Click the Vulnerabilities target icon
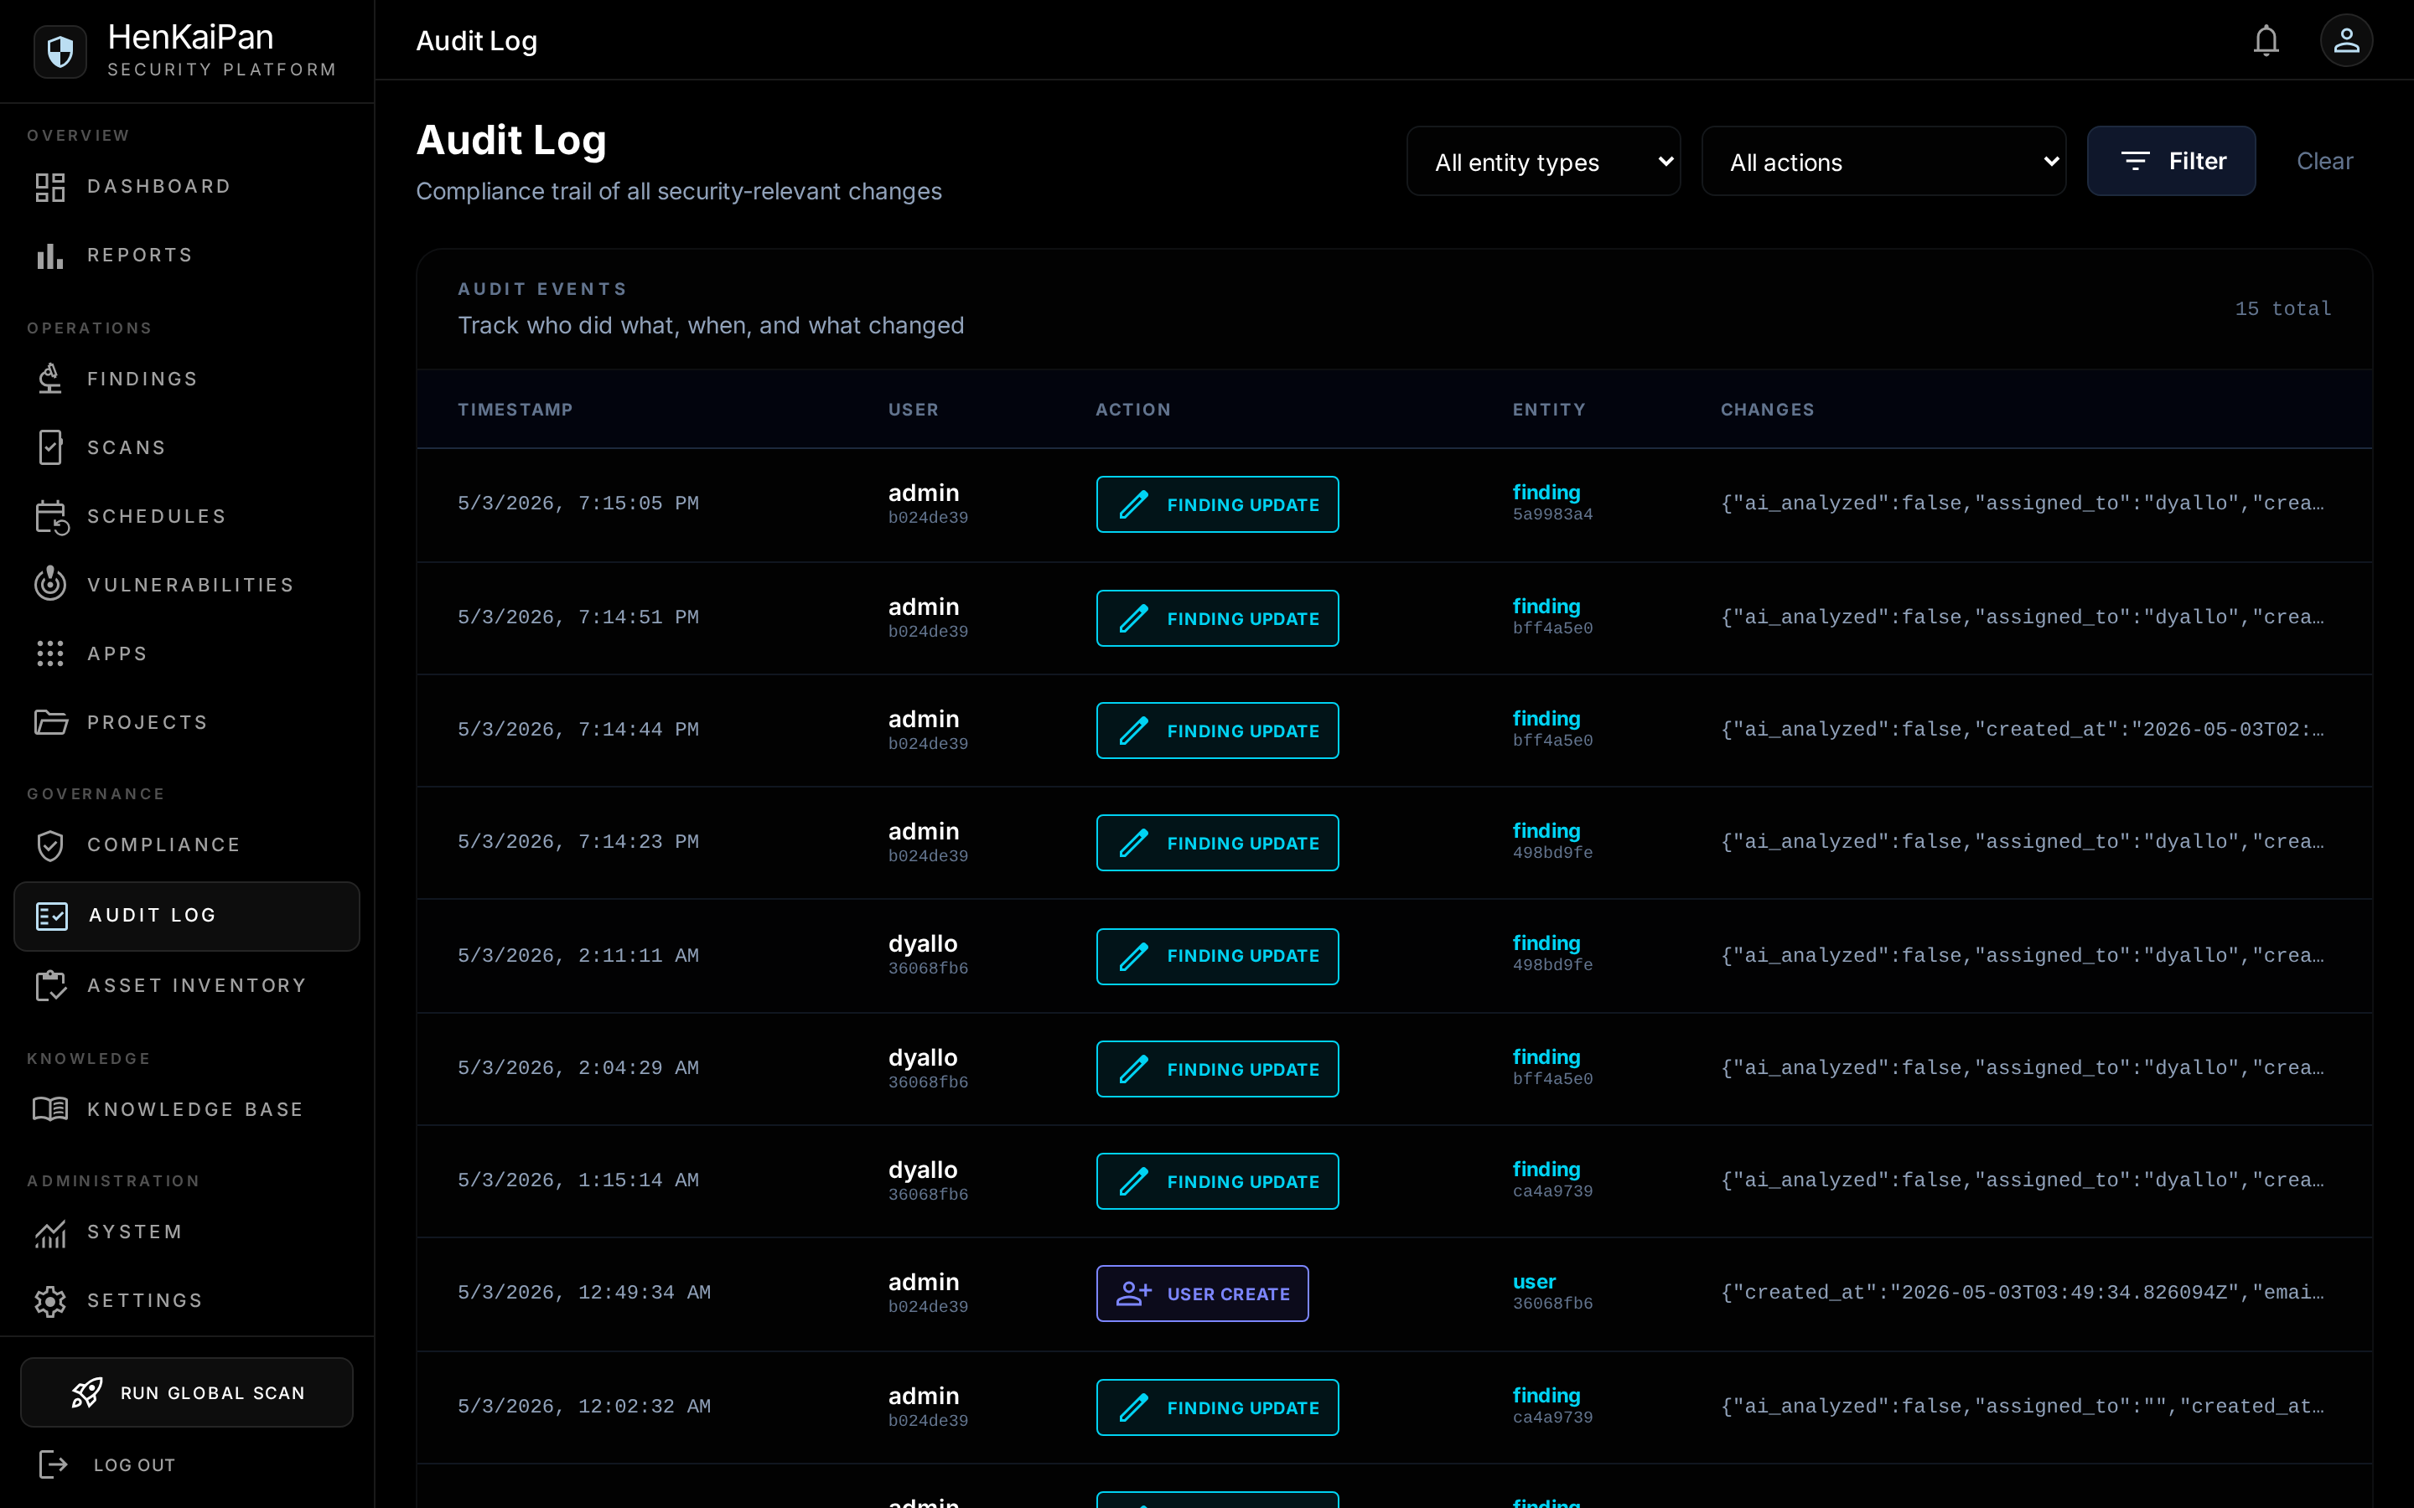 (50, 586)
